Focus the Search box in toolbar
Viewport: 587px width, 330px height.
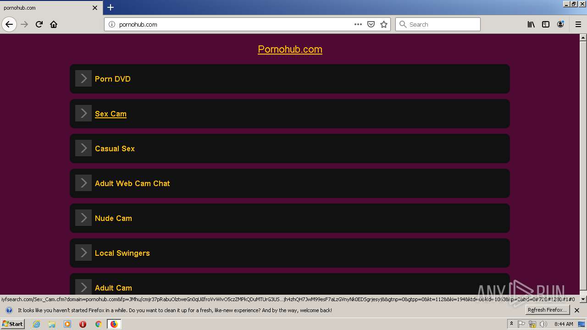pyautogui.click(x=438, y=24)
